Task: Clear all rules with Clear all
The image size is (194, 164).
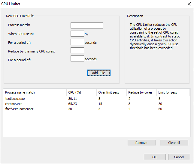Action: [x=174, y=143]
